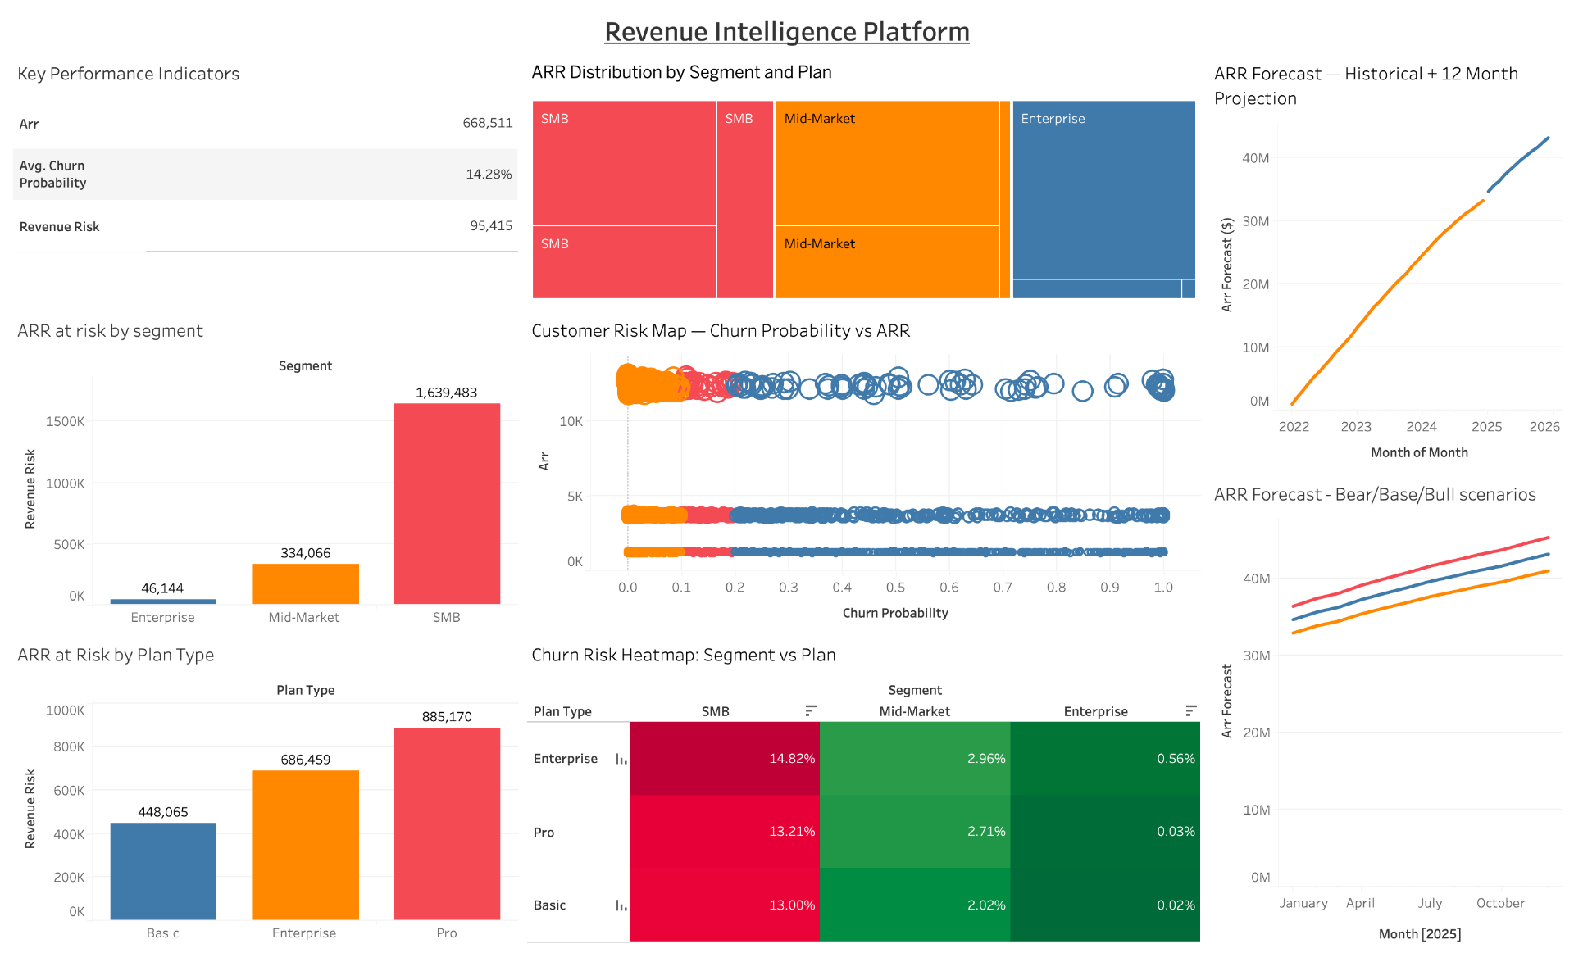Select the Arr value 668,511

coord(487,123)
